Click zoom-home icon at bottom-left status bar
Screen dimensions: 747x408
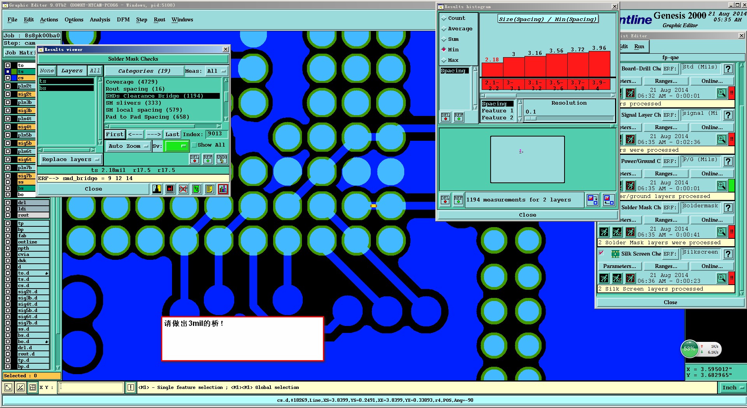coord(8,387)
